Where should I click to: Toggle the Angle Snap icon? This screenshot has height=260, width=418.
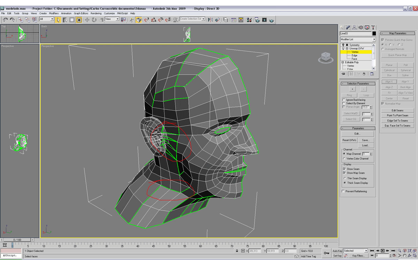coord(154,20)
